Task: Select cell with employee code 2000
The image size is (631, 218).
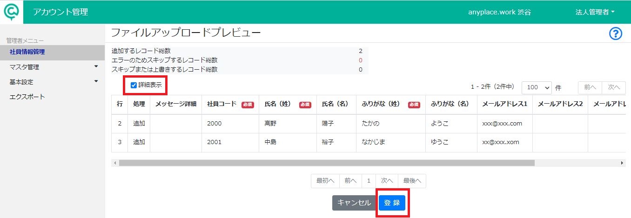Action: 230,124
